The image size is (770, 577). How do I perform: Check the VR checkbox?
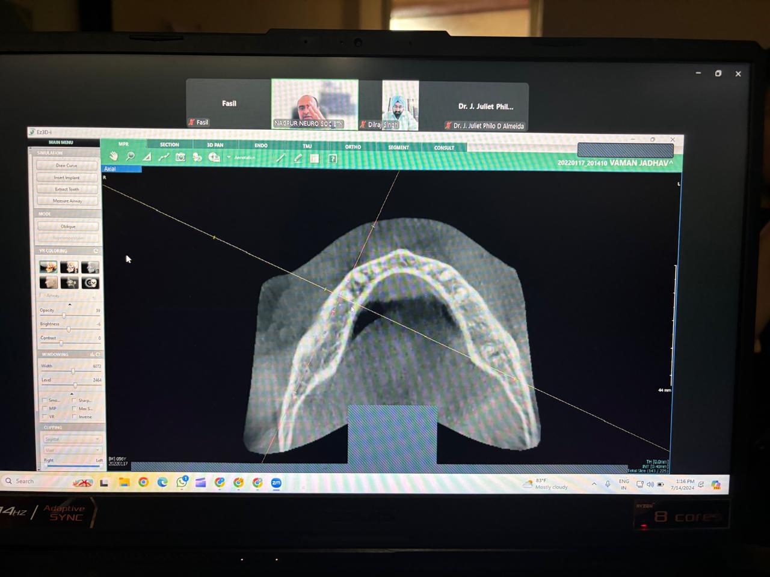pos(45,417)
